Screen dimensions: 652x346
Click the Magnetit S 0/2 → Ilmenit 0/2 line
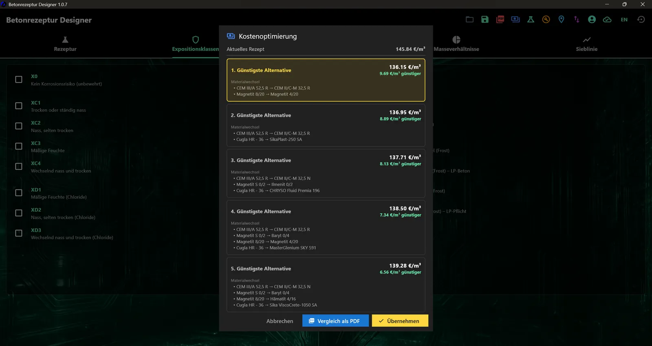coord(263,184)
